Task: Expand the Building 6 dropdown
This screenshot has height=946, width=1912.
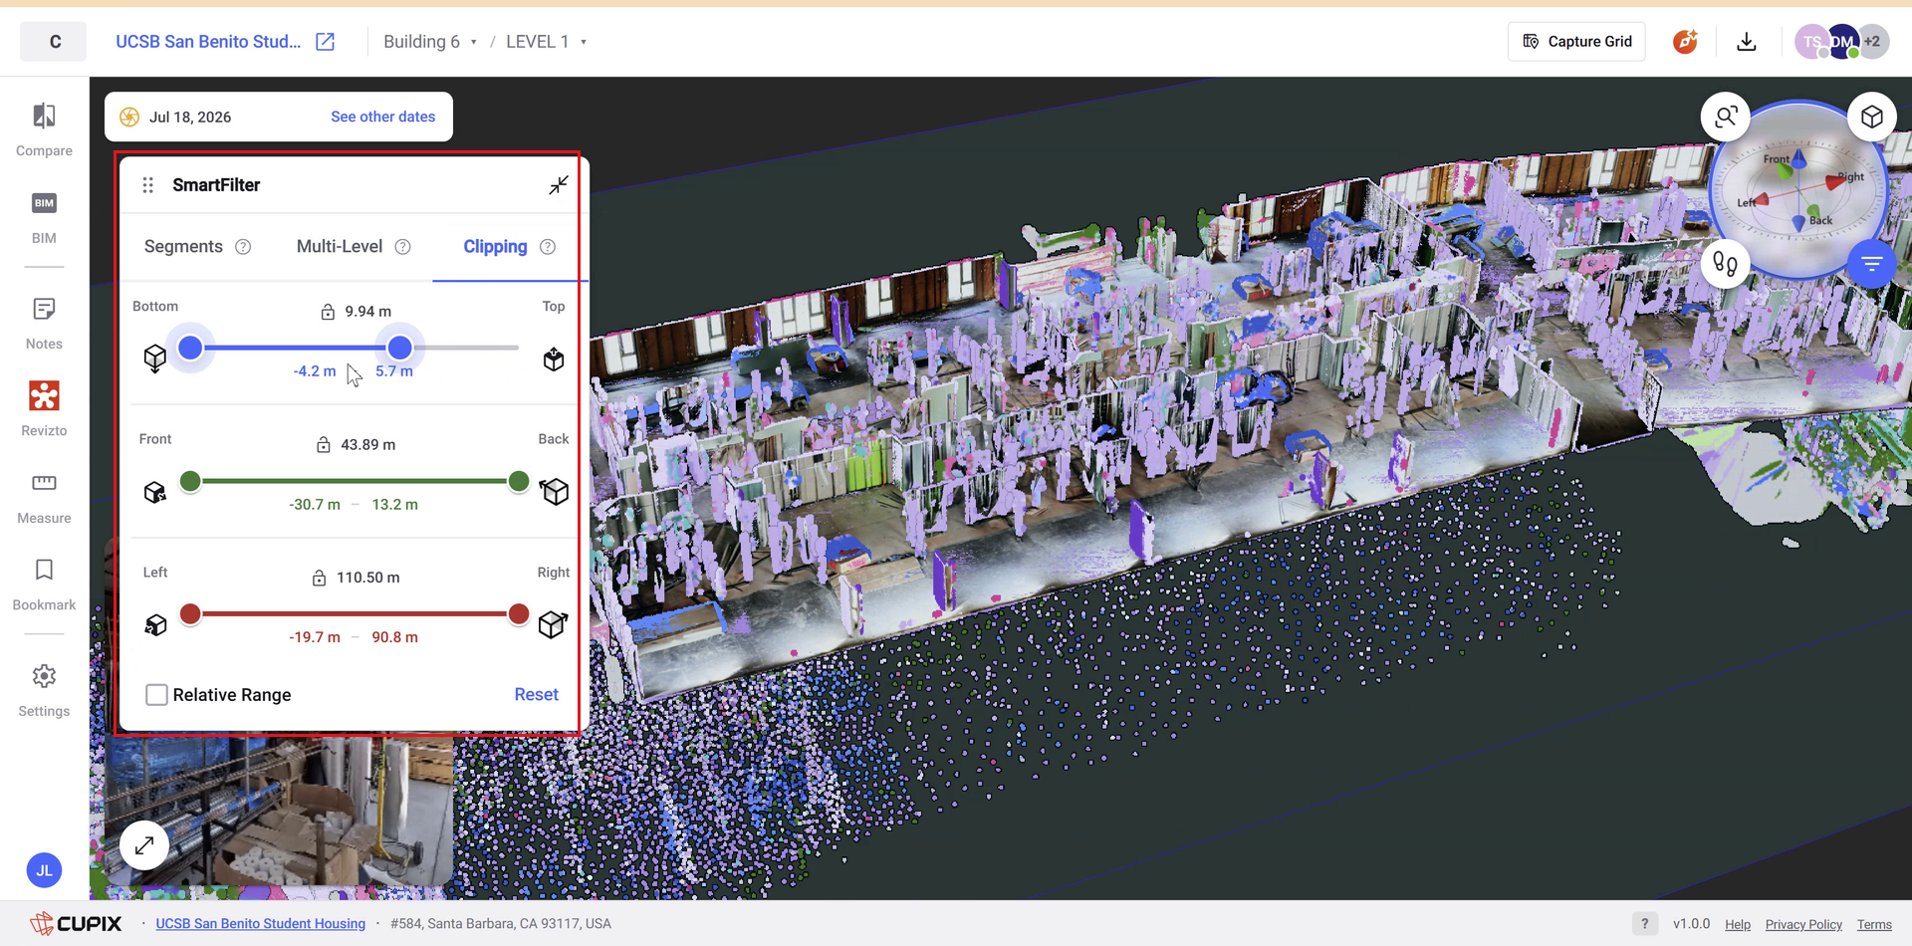Action: [x=430, y=42]
